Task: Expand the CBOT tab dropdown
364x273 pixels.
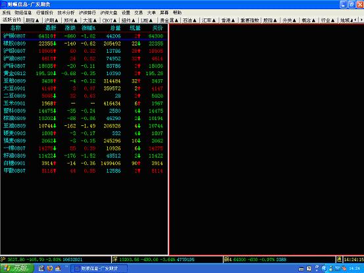Action: (x=109, y=20)
